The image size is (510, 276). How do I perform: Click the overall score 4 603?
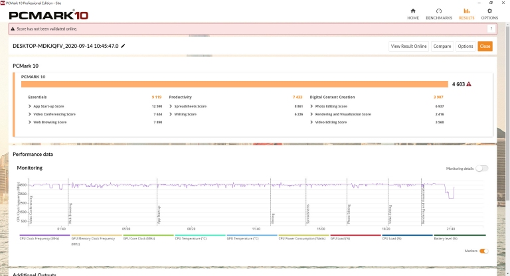pyautogui.click(x=458, y=84)
